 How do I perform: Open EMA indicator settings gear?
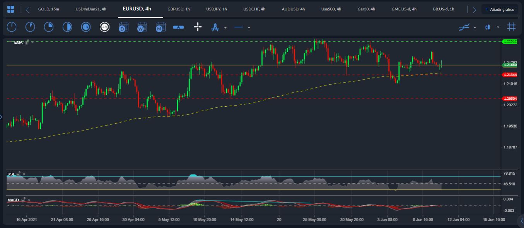pyautogui.click(x=27, y=42)
